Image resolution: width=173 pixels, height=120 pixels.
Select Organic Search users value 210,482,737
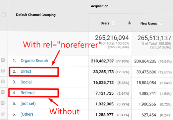102,61
